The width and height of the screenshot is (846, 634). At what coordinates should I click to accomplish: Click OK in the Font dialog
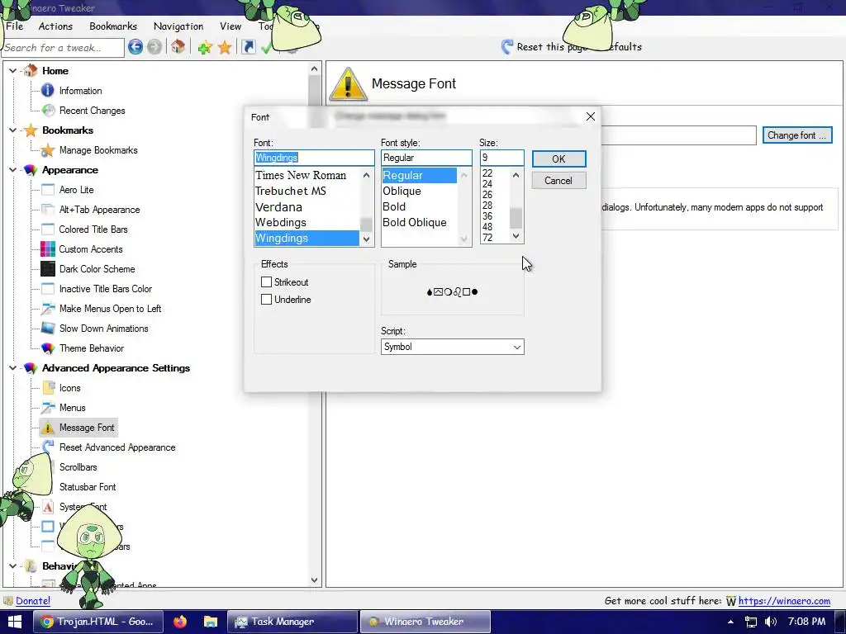[558, 159]
